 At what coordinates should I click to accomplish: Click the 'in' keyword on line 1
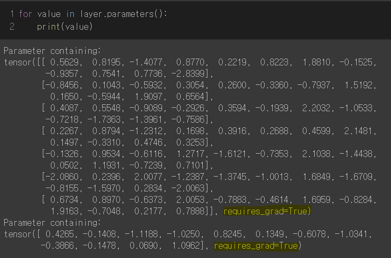(x=70, y=14)
